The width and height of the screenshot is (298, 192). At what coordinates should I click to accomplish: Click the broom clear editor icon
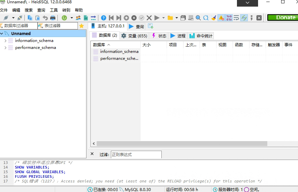click(x=214, y=18)
